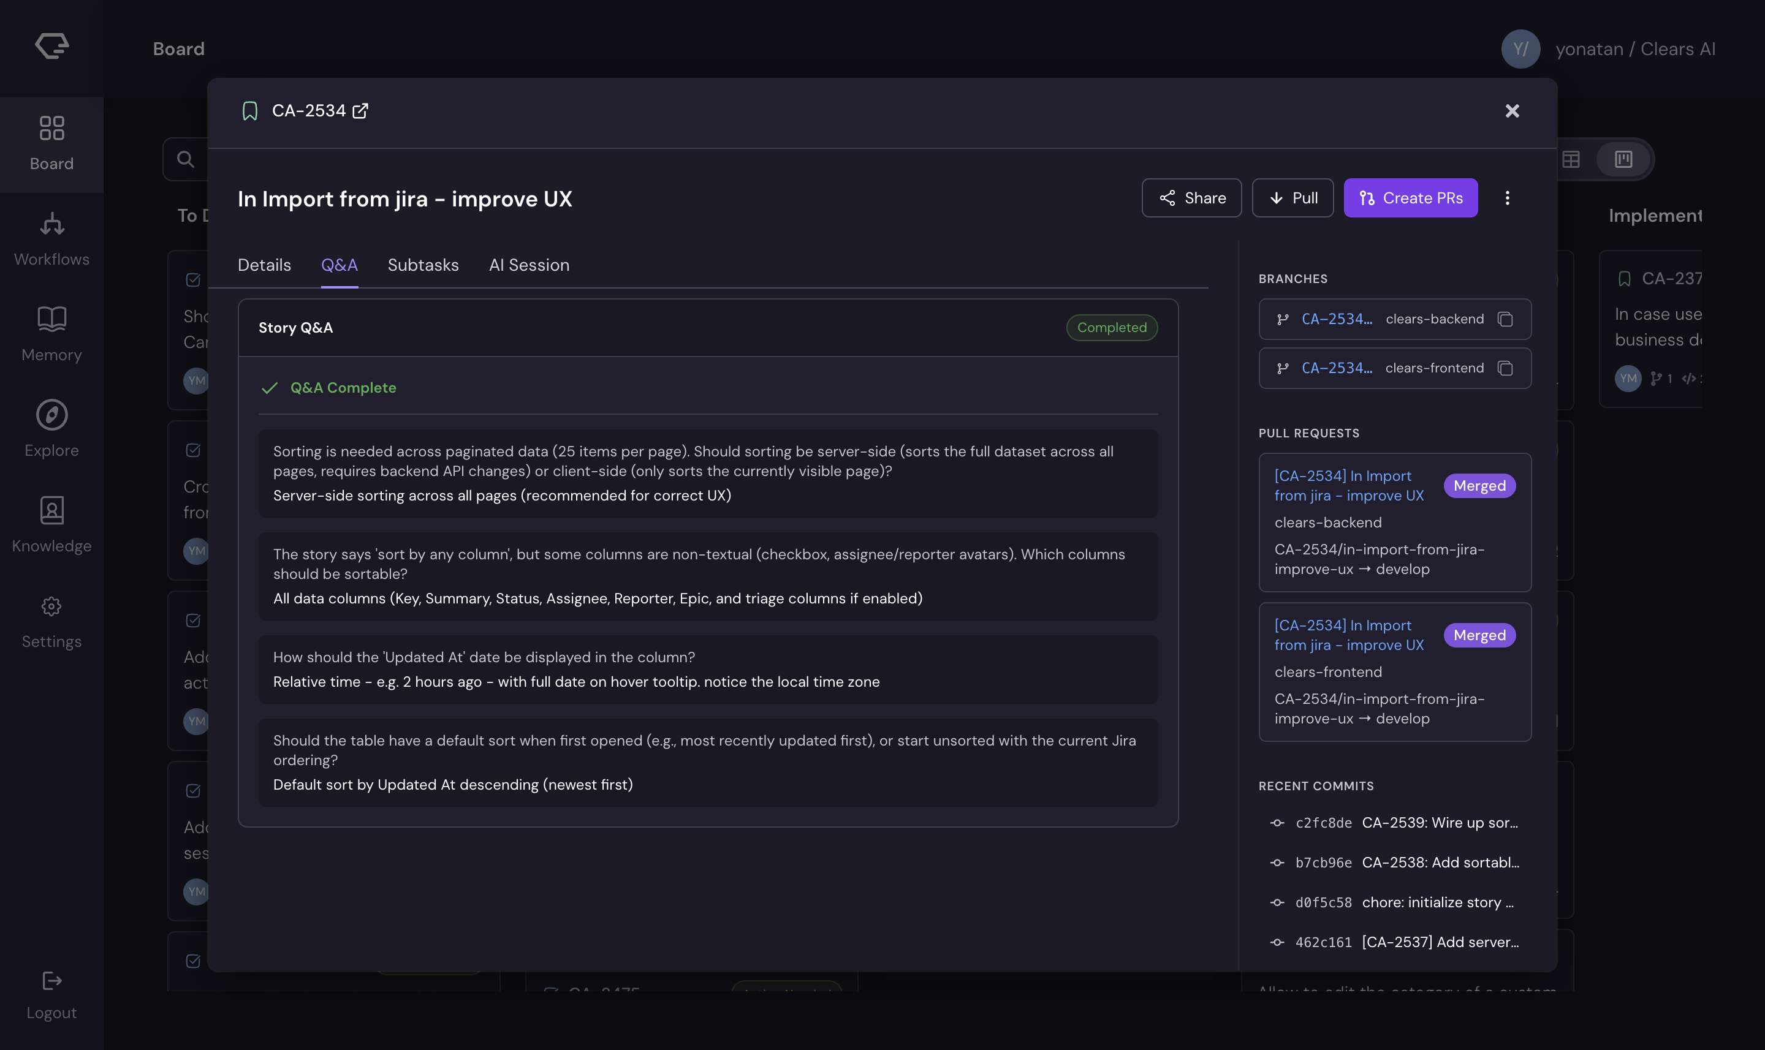Click the answer 'All data columns (Key, Summary...'
Screen dimensions: 1765x1050
598,599
